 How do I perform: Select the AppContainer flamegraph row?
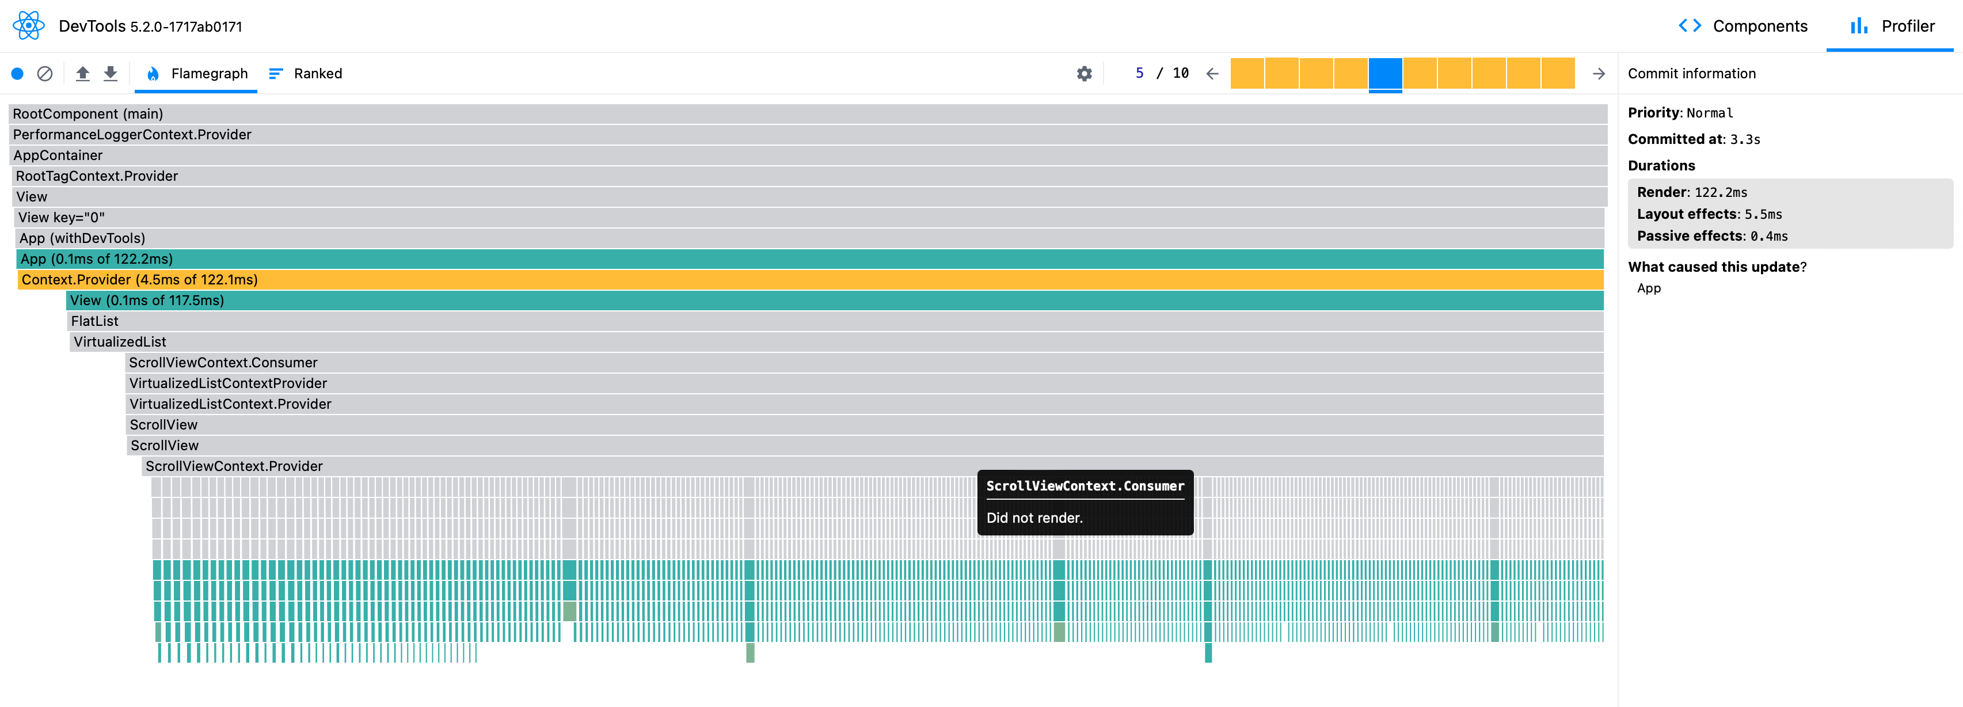[808, 155]
